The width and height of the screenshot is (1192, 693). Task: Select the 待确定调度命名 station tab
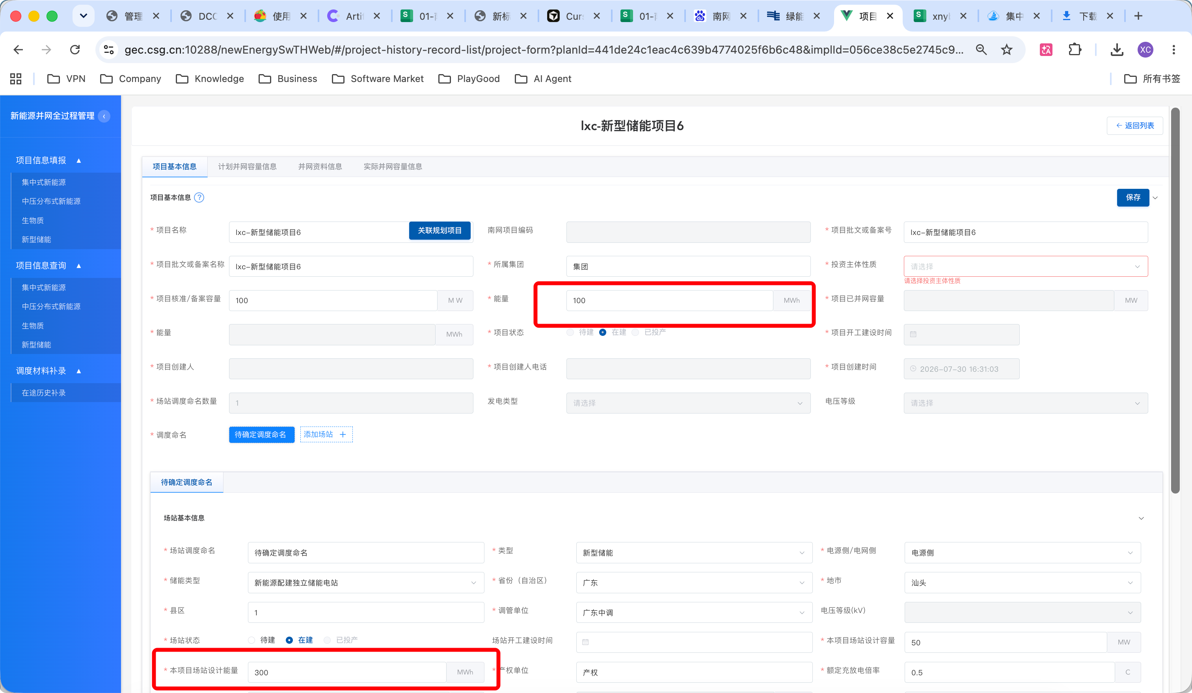[x=186, y=482]
